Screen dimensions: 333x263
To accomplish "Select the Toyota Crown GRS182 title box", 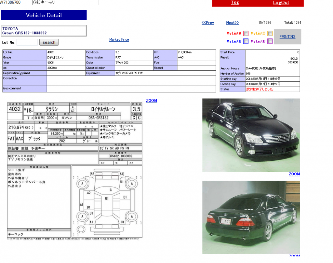I will 44,31.
